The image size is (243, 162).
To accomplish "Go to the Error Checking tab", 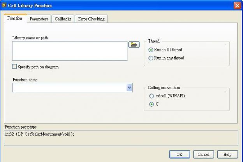I will click(x=91, y=19).
